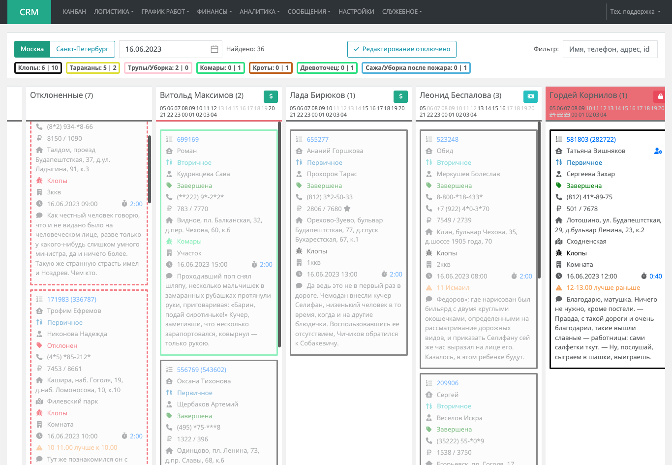Image resolution: width=672 pixels, height=465 pixels.
Task: Click CRM logo in top bar
Action: coord(29,12)
